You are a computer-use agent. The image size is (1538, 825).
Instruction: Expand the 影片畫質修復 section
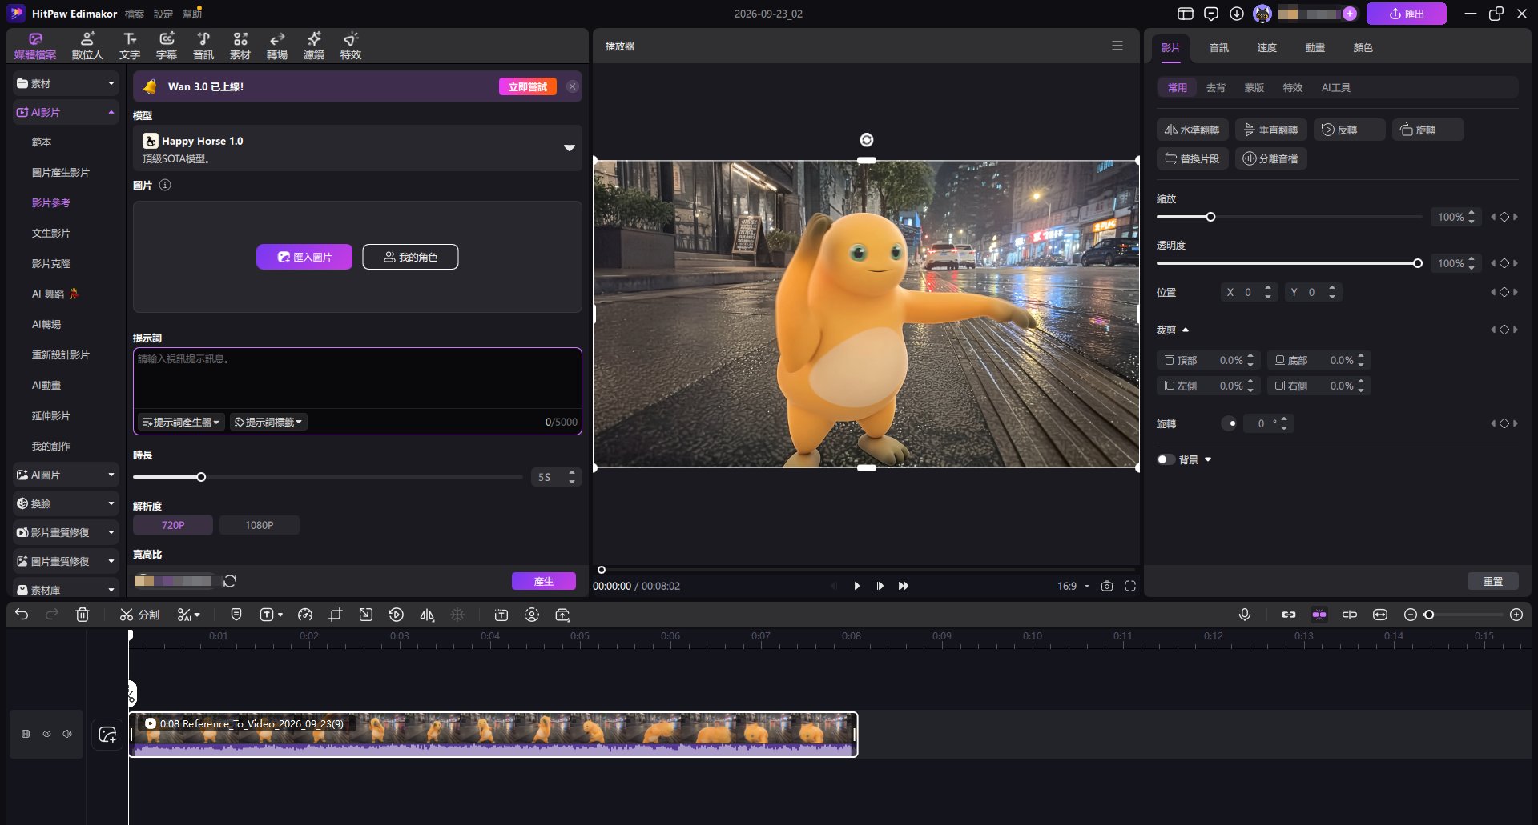tap(66, 532)
